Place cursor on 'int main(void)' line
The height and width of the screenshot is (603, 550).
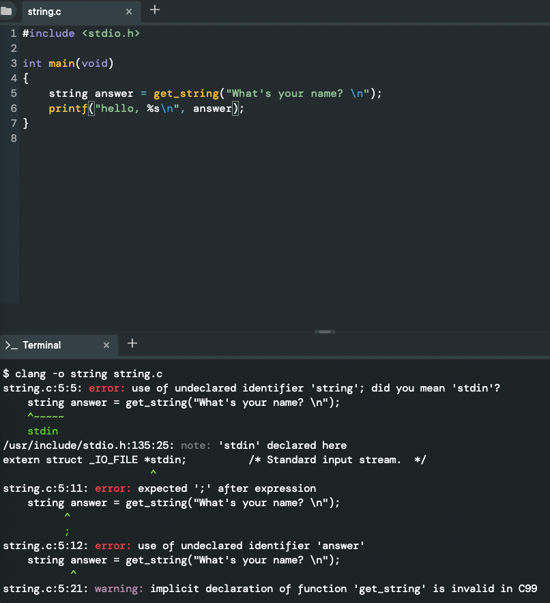click(68, 63)
